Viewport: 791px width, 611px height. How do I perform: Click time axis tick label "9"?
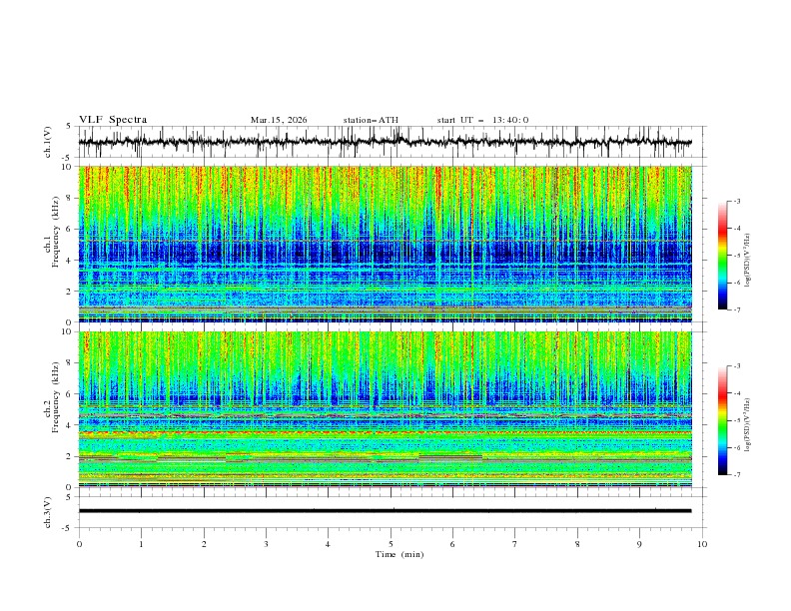point(640,544)
